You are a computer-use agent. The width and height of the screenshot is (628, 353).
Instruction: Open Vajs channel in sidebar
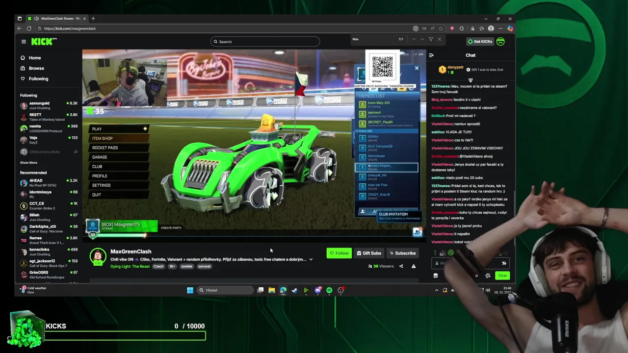pyautogui.click(x=49, y=140)
